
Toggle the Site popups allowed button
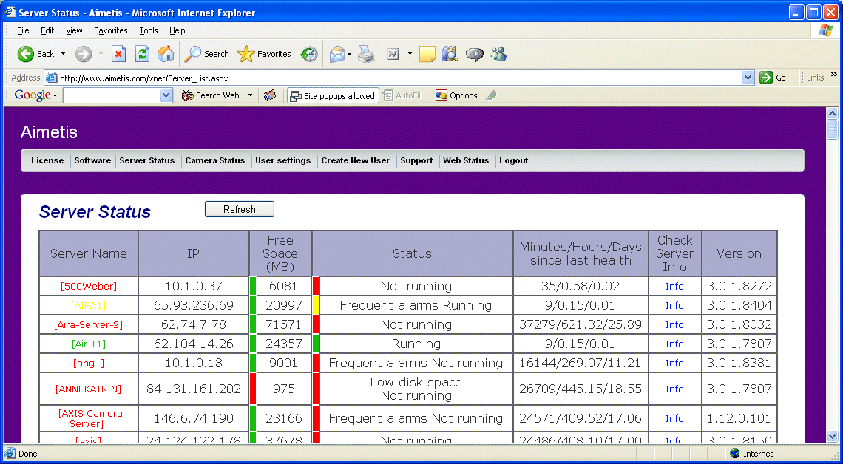[333, 95]
